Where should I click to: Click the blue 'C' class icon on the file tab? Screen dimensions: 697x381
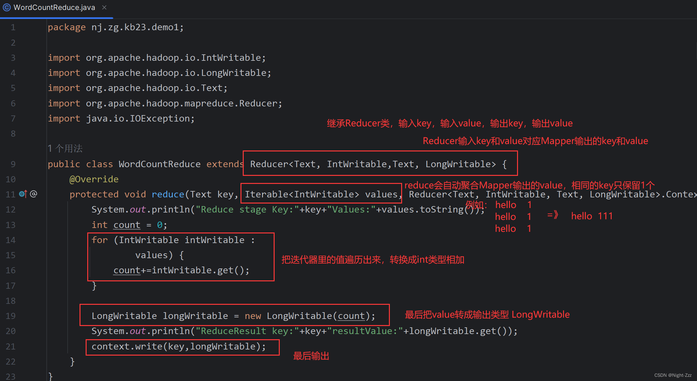coord(7,7)
